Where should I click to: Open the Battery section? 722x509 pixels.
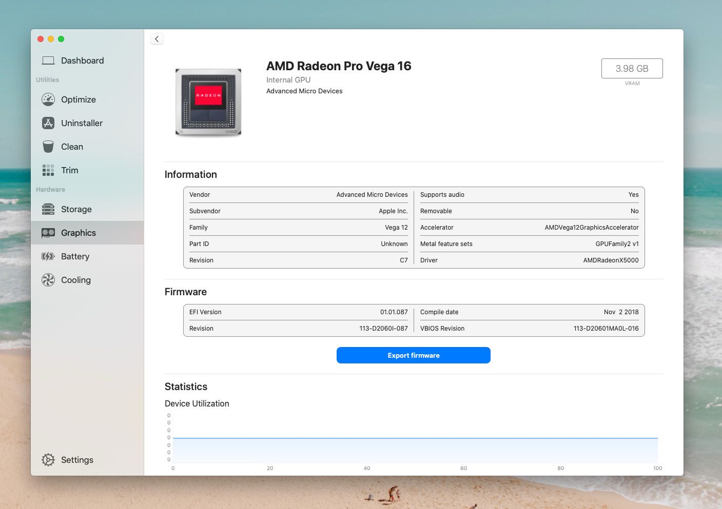click(75, 256)
